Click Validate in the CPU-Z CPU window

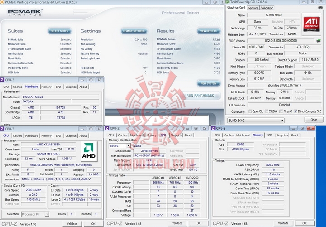[72, 224]
